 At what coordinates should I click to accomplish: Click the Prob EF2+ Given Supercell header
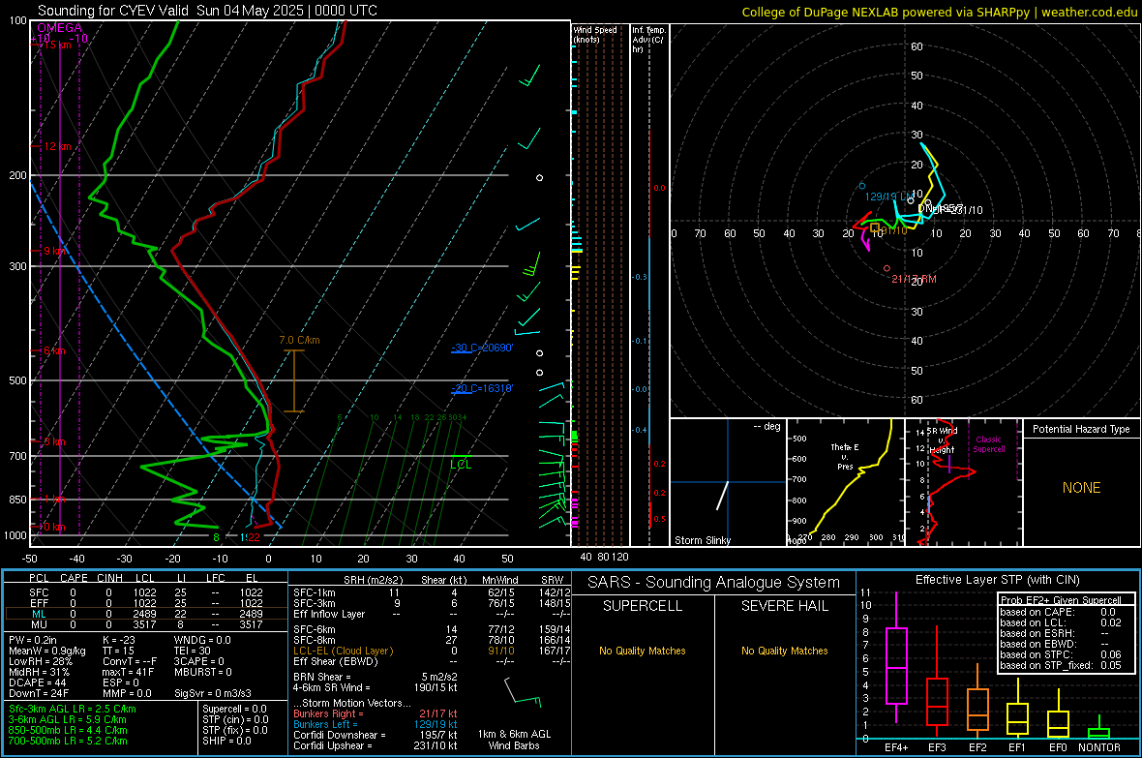tap(1061, 600)
